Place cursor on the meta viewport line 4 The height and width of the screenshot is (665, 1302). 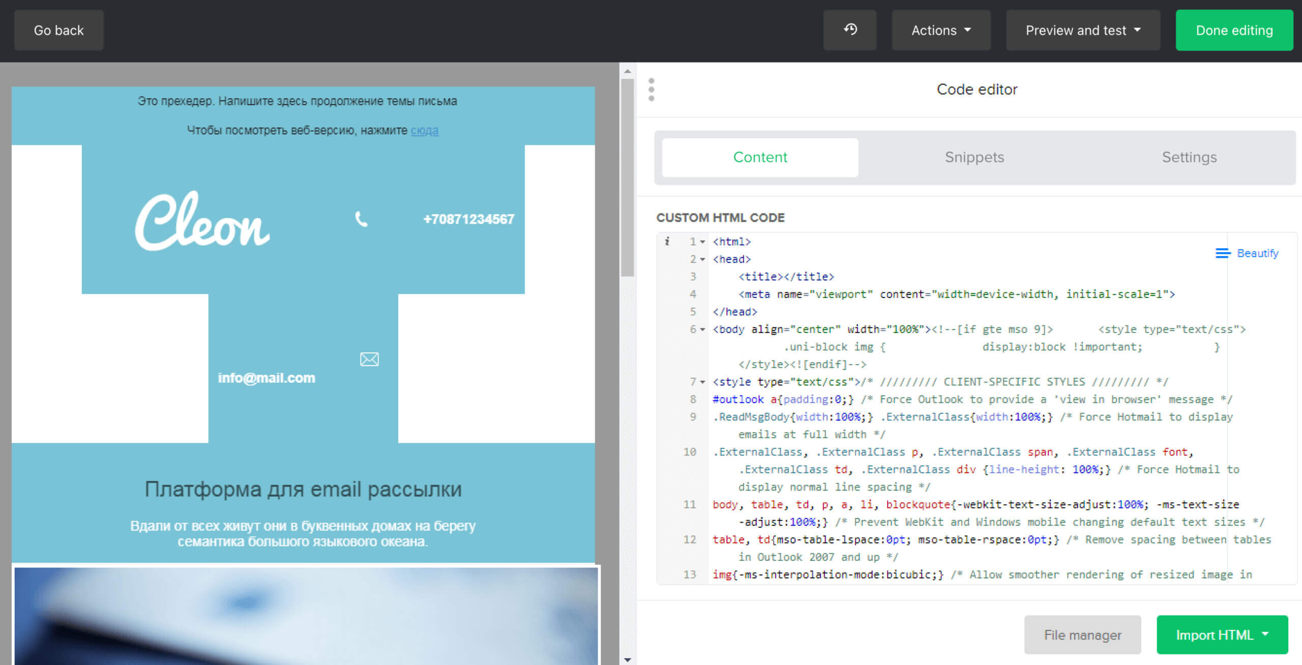pos(957,294)
